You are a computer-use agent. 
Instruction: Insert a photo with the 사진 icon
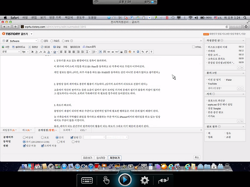coord(5,47)
